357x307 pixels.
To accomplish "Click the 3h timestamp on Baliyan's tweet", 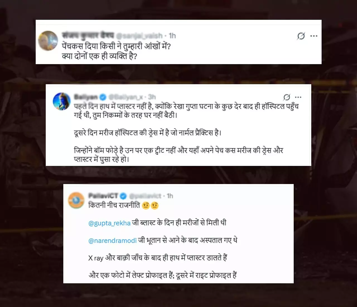I will (x=152, y=97).
